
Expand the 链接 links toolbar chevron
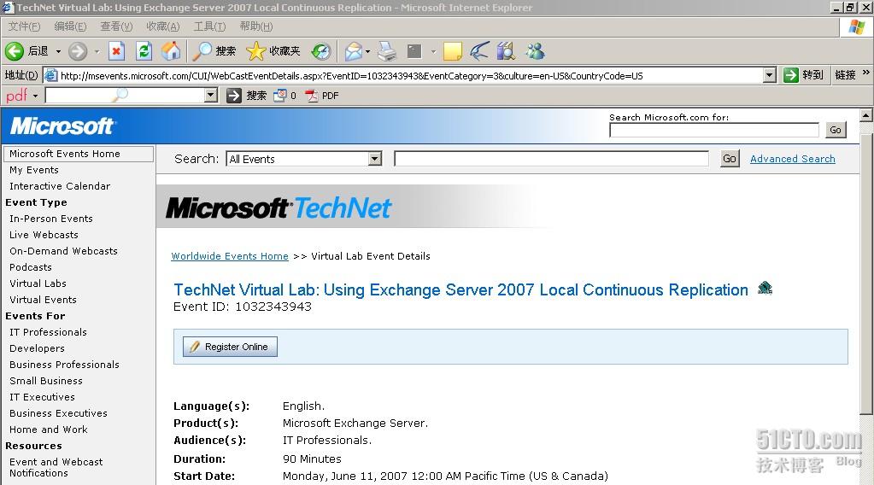coord(865,73)
